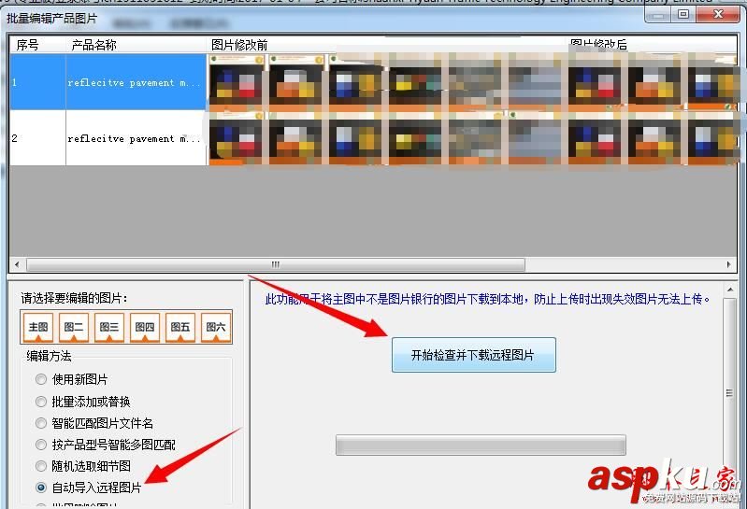Select the 图六 image slot button

click(x=216, y=327)
